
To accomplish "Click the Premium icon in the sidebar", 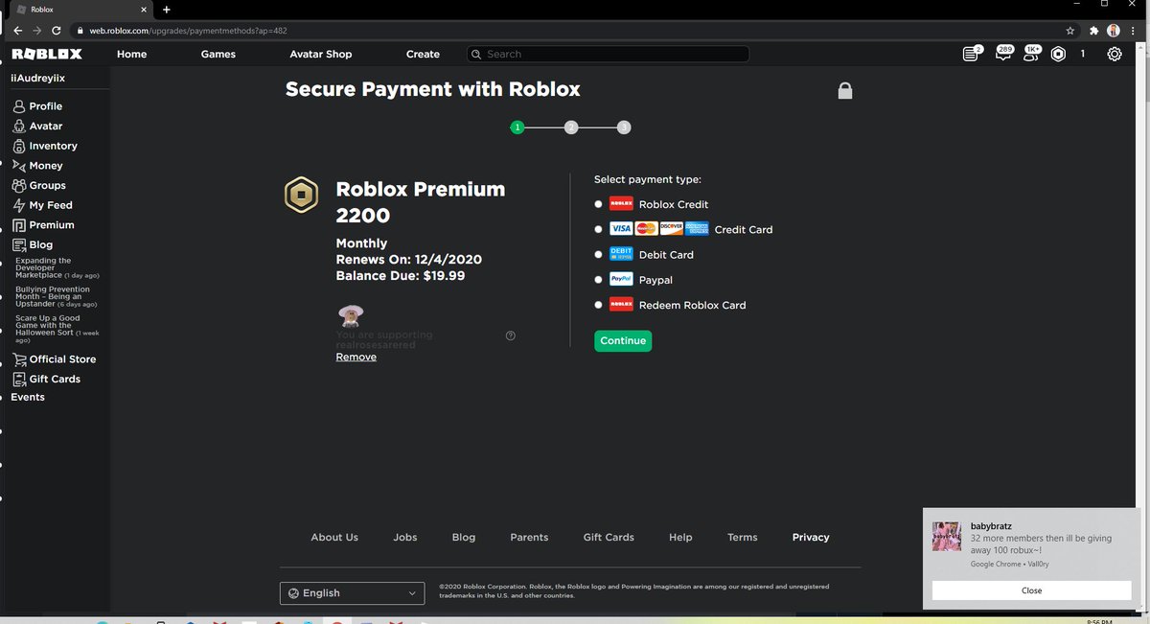I will pyautogui.click(x=19, y=225).
